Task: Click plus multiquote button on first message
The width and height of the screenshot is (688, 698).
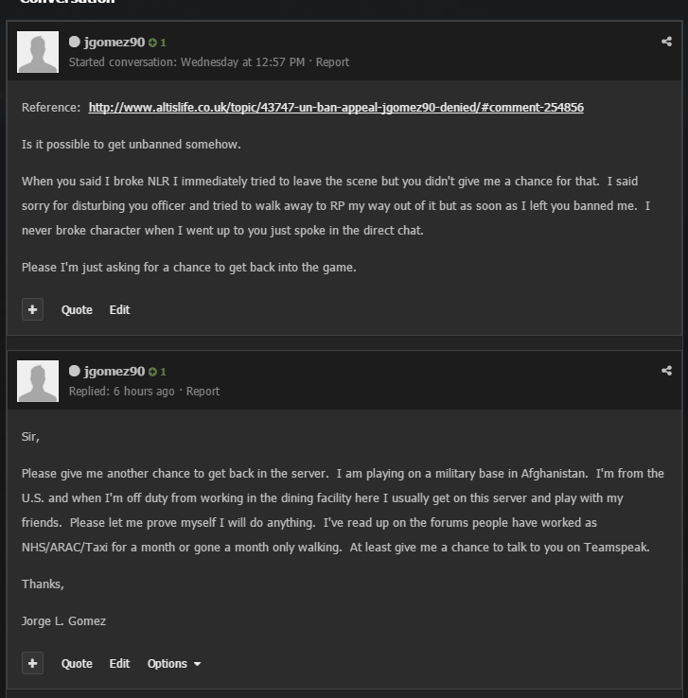Action: coord(32,309)
